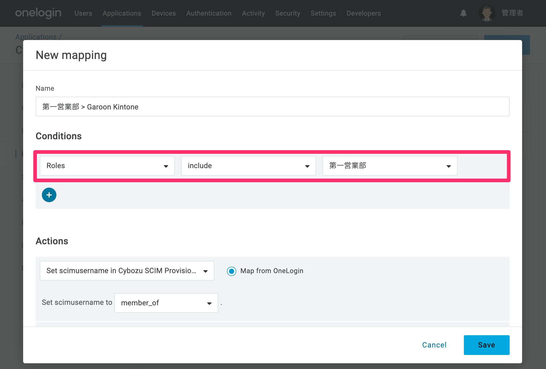546x369 pixels.
Task: Open the Security menu
Action: click(x=288, y=13)
